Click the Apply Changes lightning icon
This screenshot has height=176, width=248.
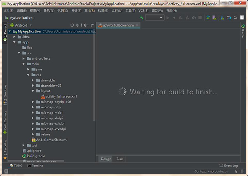(174, 17)
